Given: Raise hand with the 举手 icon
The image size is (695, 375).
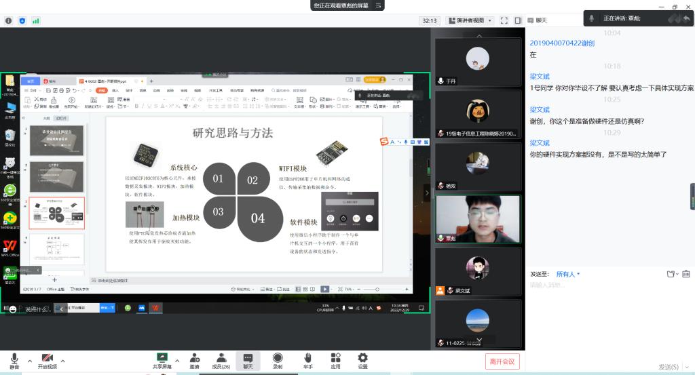Looking at the screenshot, I should (307, 358).
